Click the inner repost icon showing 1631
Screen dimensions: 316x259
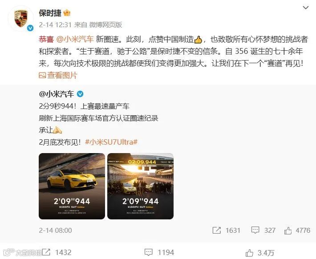pos(217,230)
